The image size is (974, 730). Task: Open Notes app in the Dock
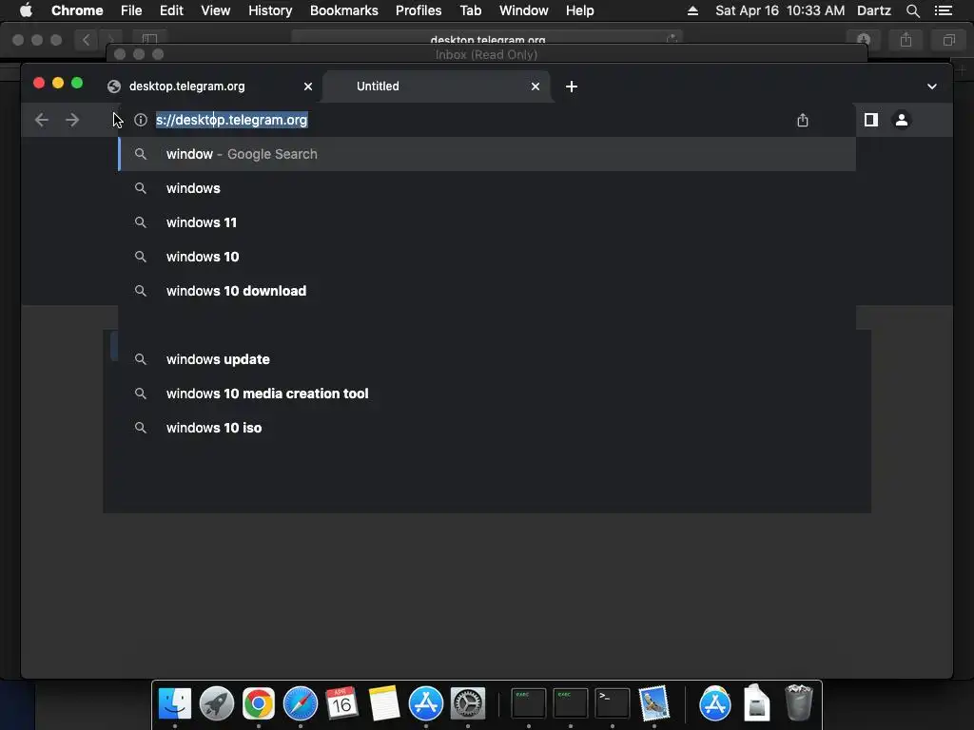pyautogui.click(x=384, y=703)
